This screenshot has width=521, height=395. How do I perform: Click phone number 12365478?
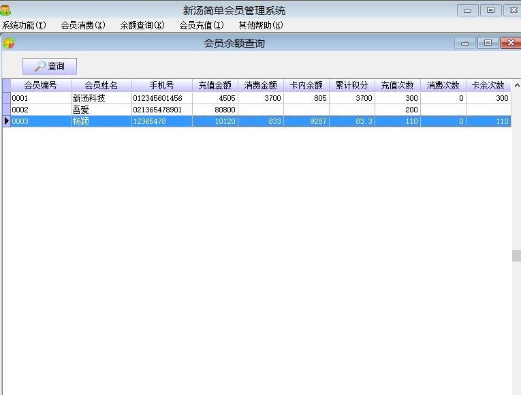[162, 121]
